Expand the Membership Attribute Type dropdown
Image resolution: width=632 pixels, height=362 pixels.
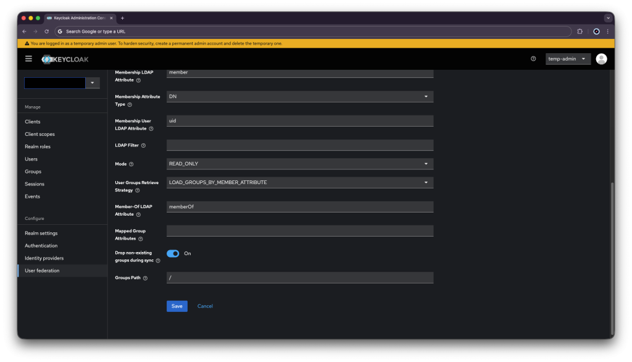(x=300, y=96)
